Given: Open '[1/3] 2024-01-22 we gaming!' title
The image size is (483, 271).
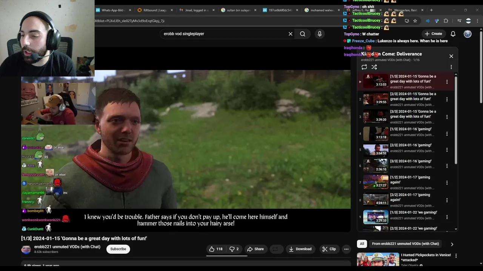Looking at the screenshot, I should click(x=414, y=212).
